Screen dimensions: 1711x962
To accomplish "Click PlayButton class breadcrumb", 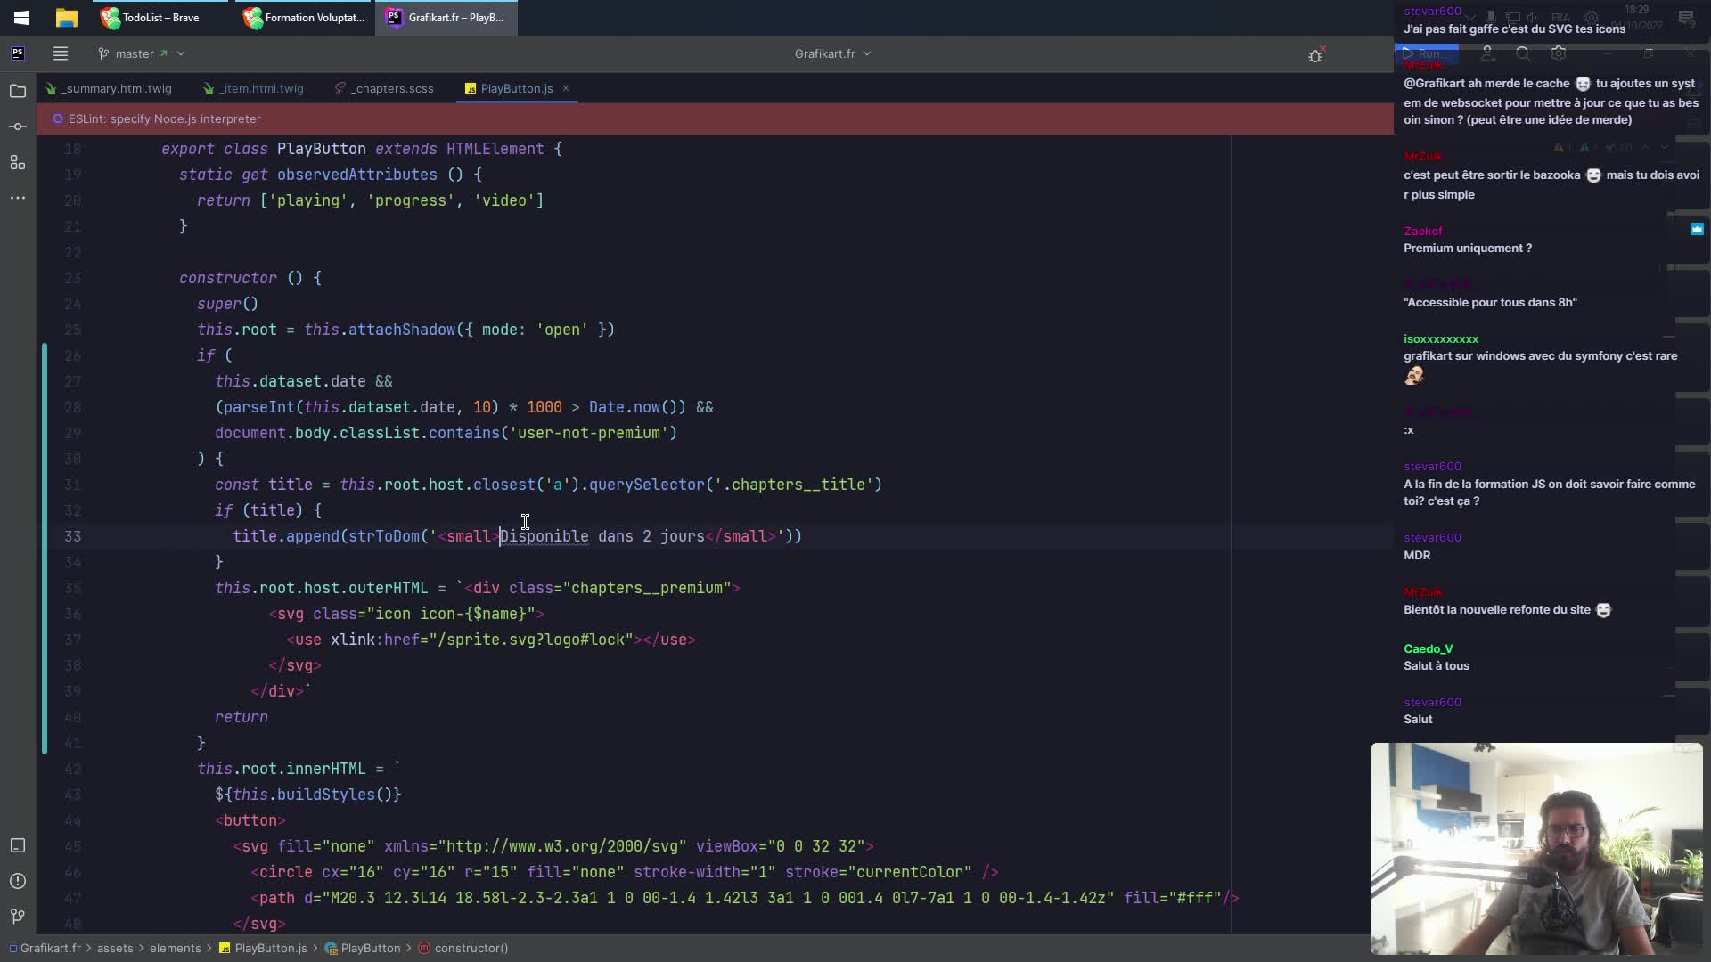I will point(371,948).
